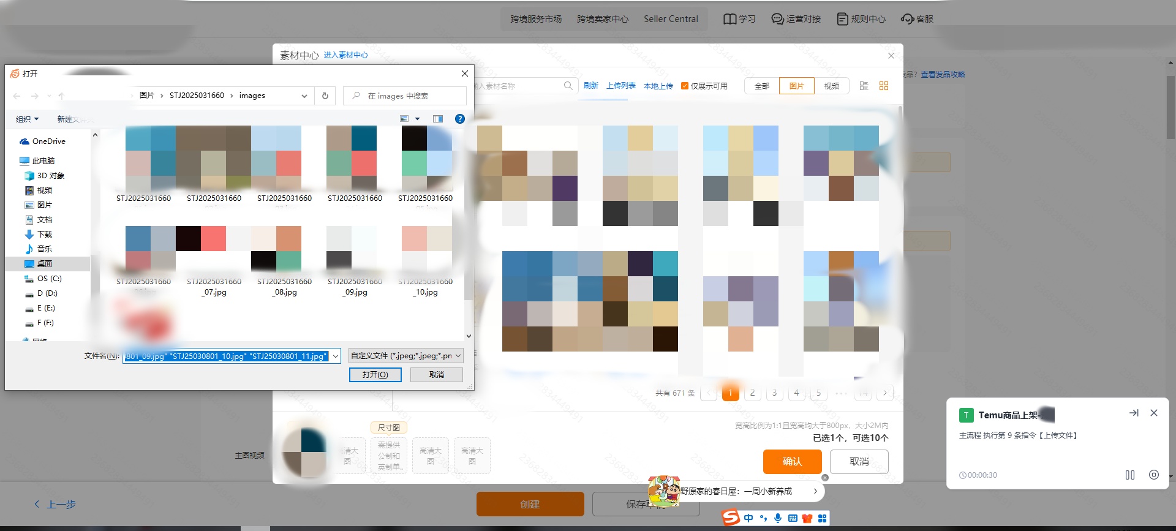Toggle Sogou punctuation mode
The width and height of the screenshot is (1176, 531).
pos(763,518)
